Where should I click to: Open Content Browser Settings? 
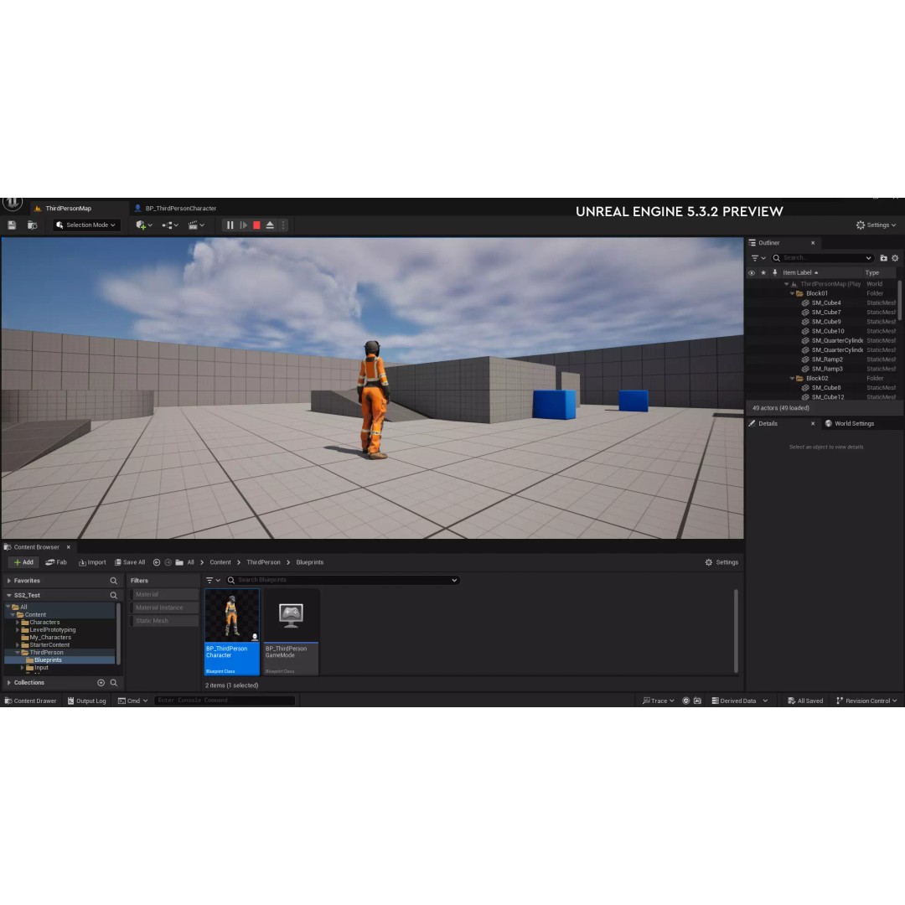coord(721,562)
